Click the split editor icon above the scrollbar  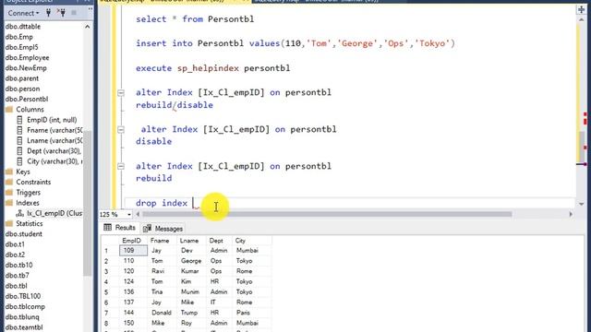pyautogui.click(x=581, y=10)
